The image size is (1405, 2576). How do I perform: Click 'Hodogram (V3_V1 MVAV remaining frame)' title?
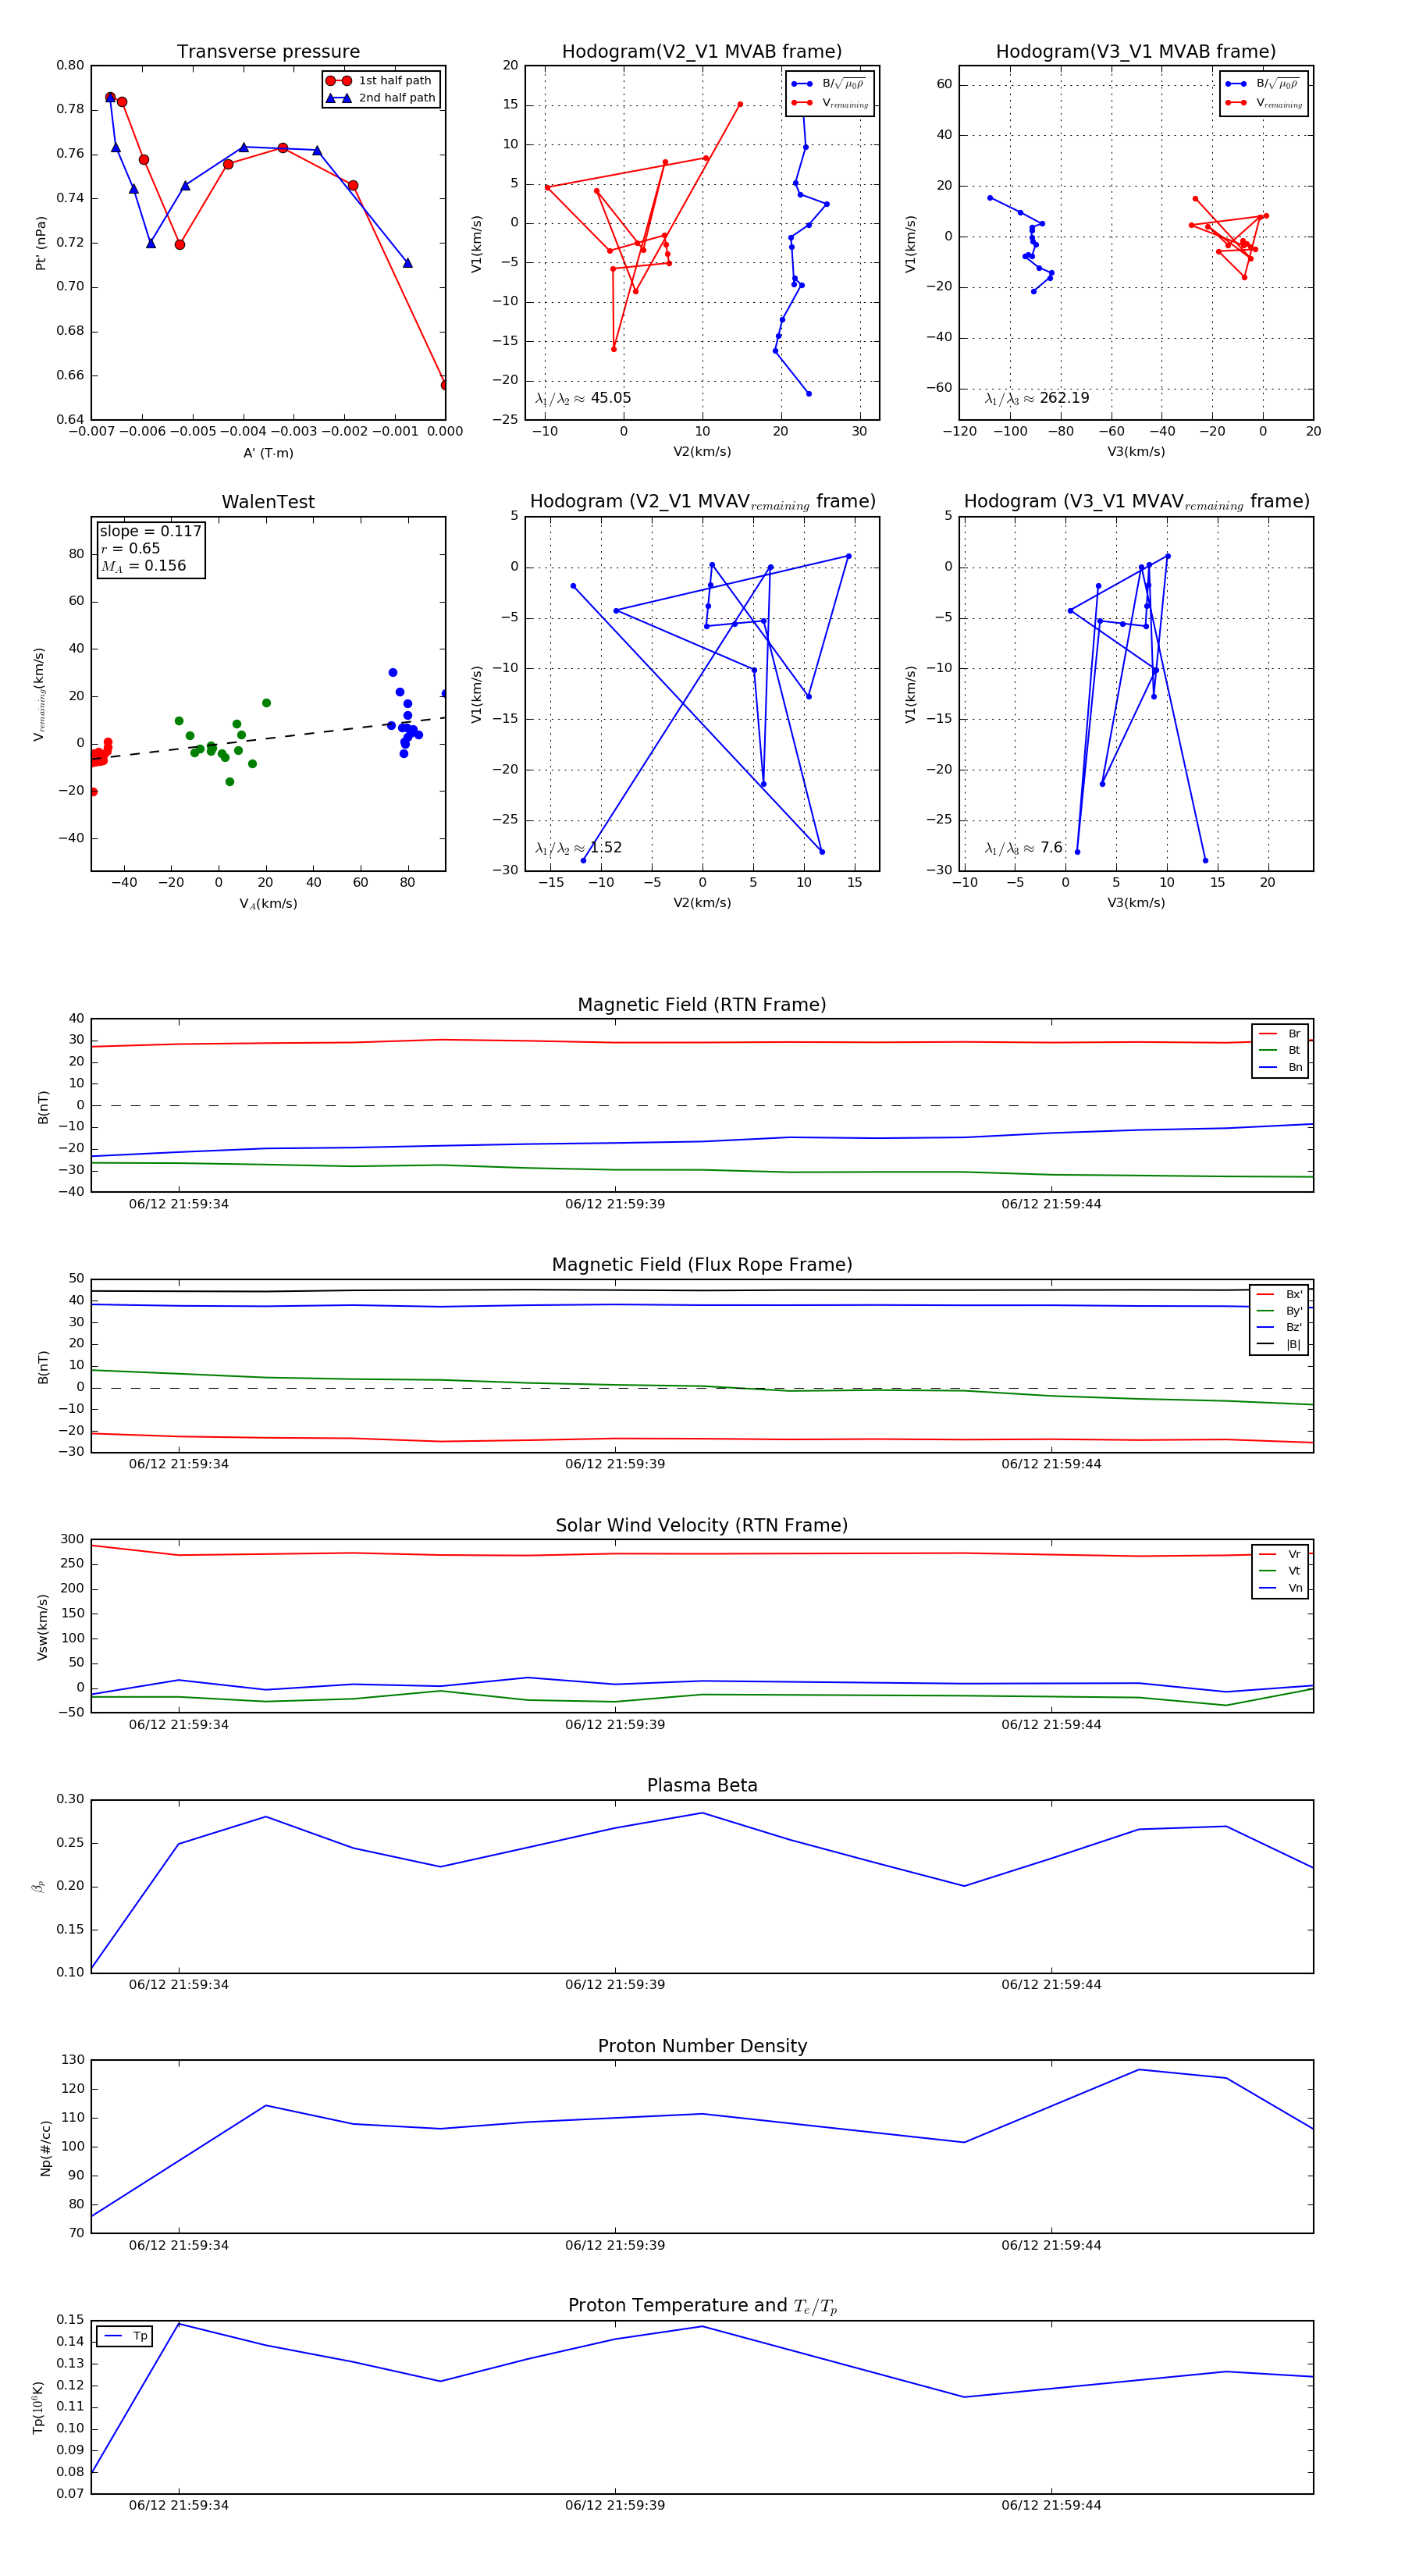pos(1136,502)
